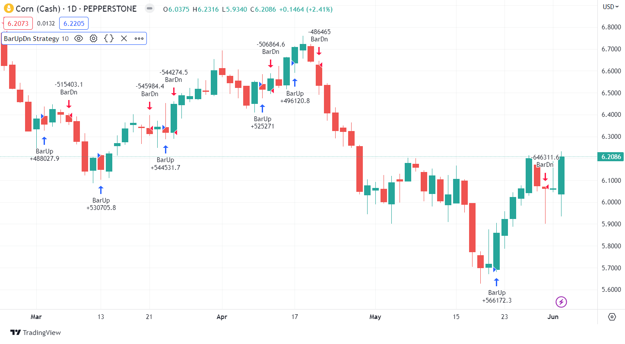This screenshot has width=625, height=344.
Task: Open the strategy's More options menu
Action: (x=139, y=38)
